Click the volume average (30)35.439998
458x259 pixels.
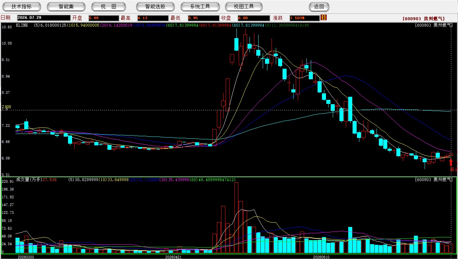(x=174, y=180)
